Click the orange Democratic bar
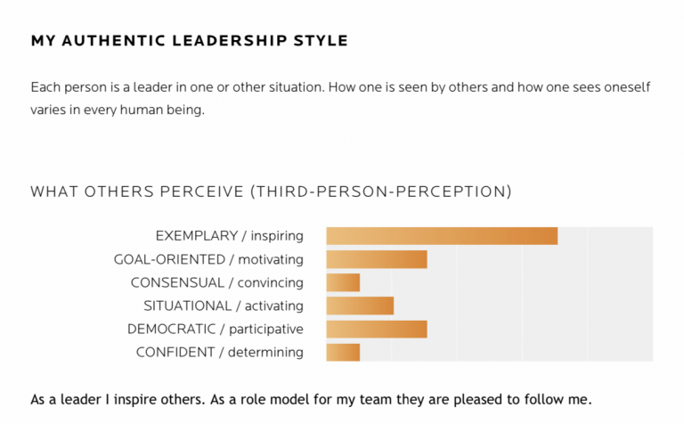 [377, 329]
